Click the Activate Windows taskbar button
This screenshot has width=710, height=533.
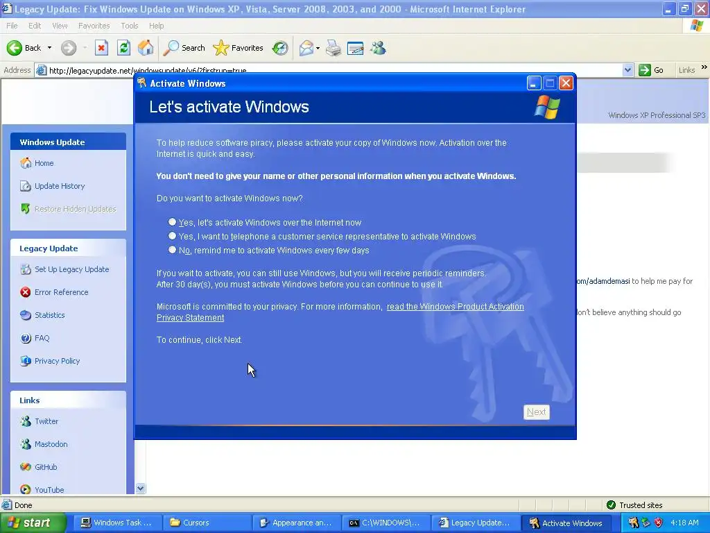pos(566,523)
